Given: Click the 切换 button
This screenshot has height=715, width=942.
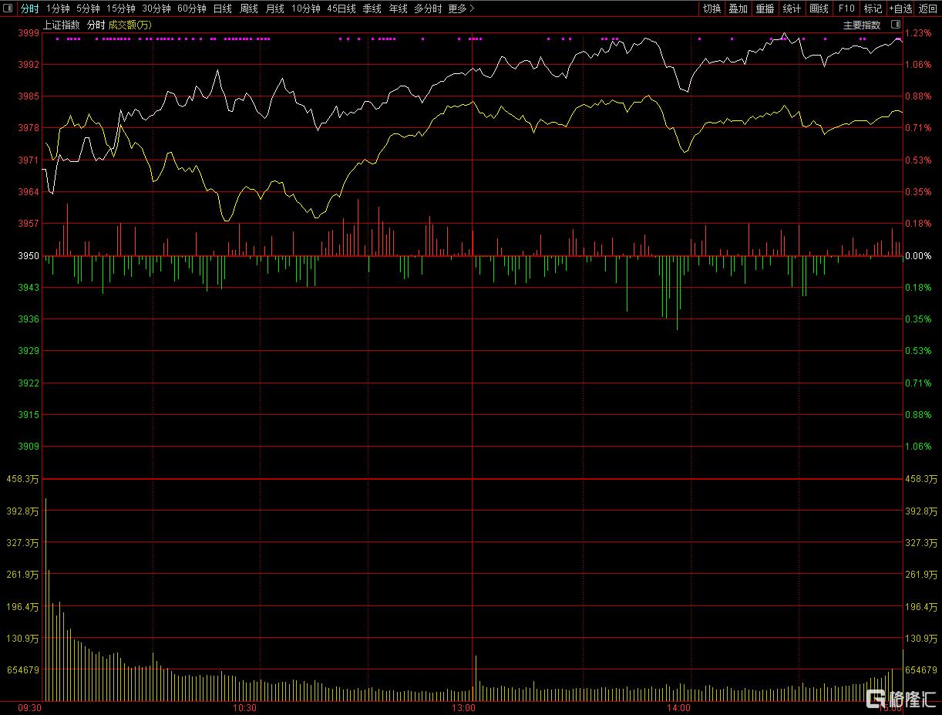Looking at the screenshot, I should pos(712,8).
